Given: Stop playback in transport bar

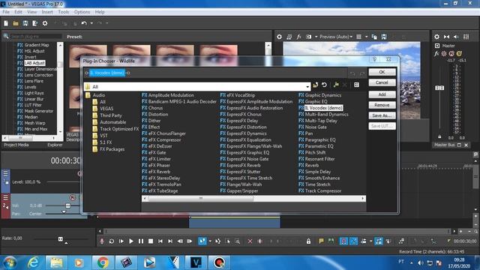Looking at the screenshot, I should (151, 241).
